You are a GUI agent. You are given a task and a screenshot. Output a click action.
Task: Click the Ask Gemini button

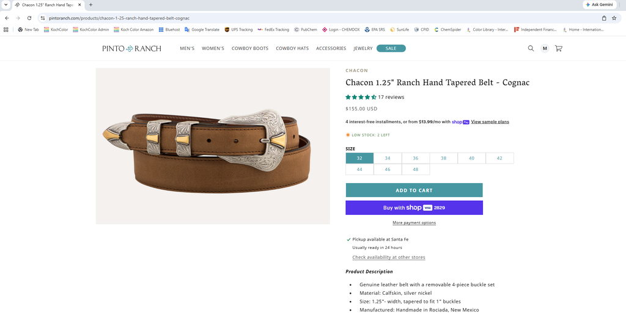tap(599, 4)
